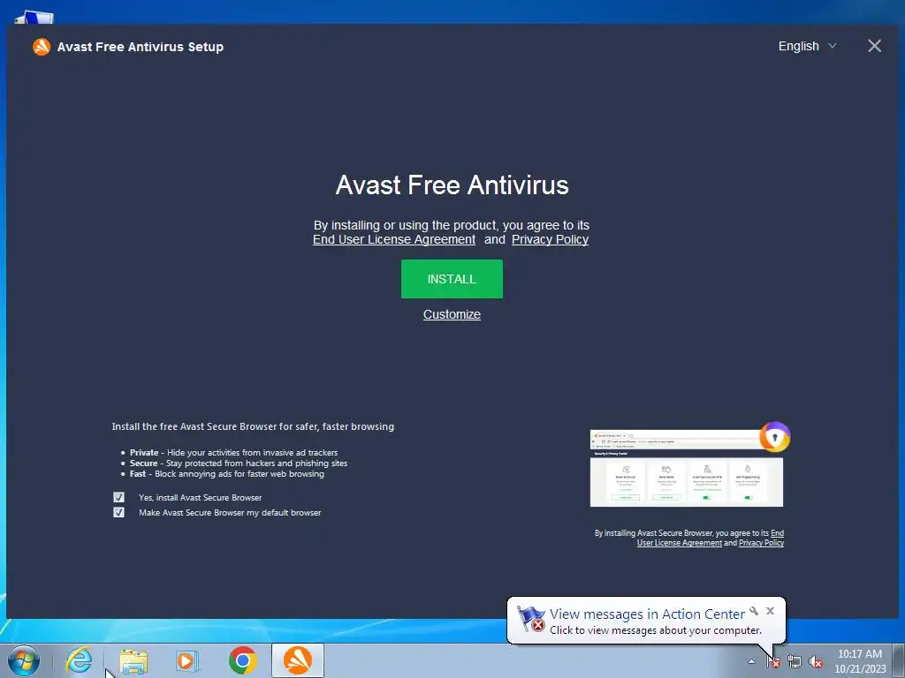
Task: Click the Secure bullet point text
Action: point(239,463)
